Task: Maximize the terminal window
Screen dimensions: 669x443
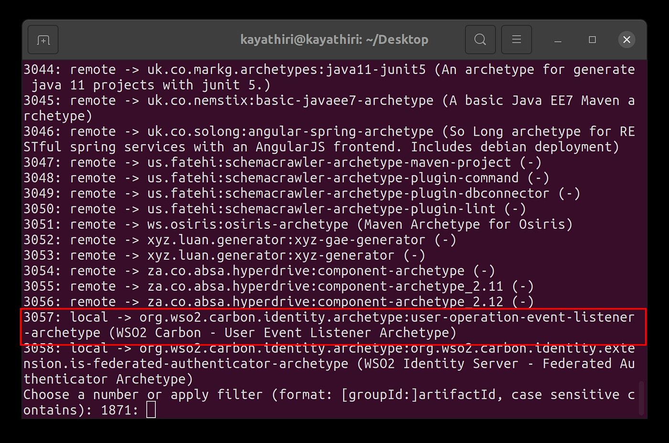Action: 592,40
